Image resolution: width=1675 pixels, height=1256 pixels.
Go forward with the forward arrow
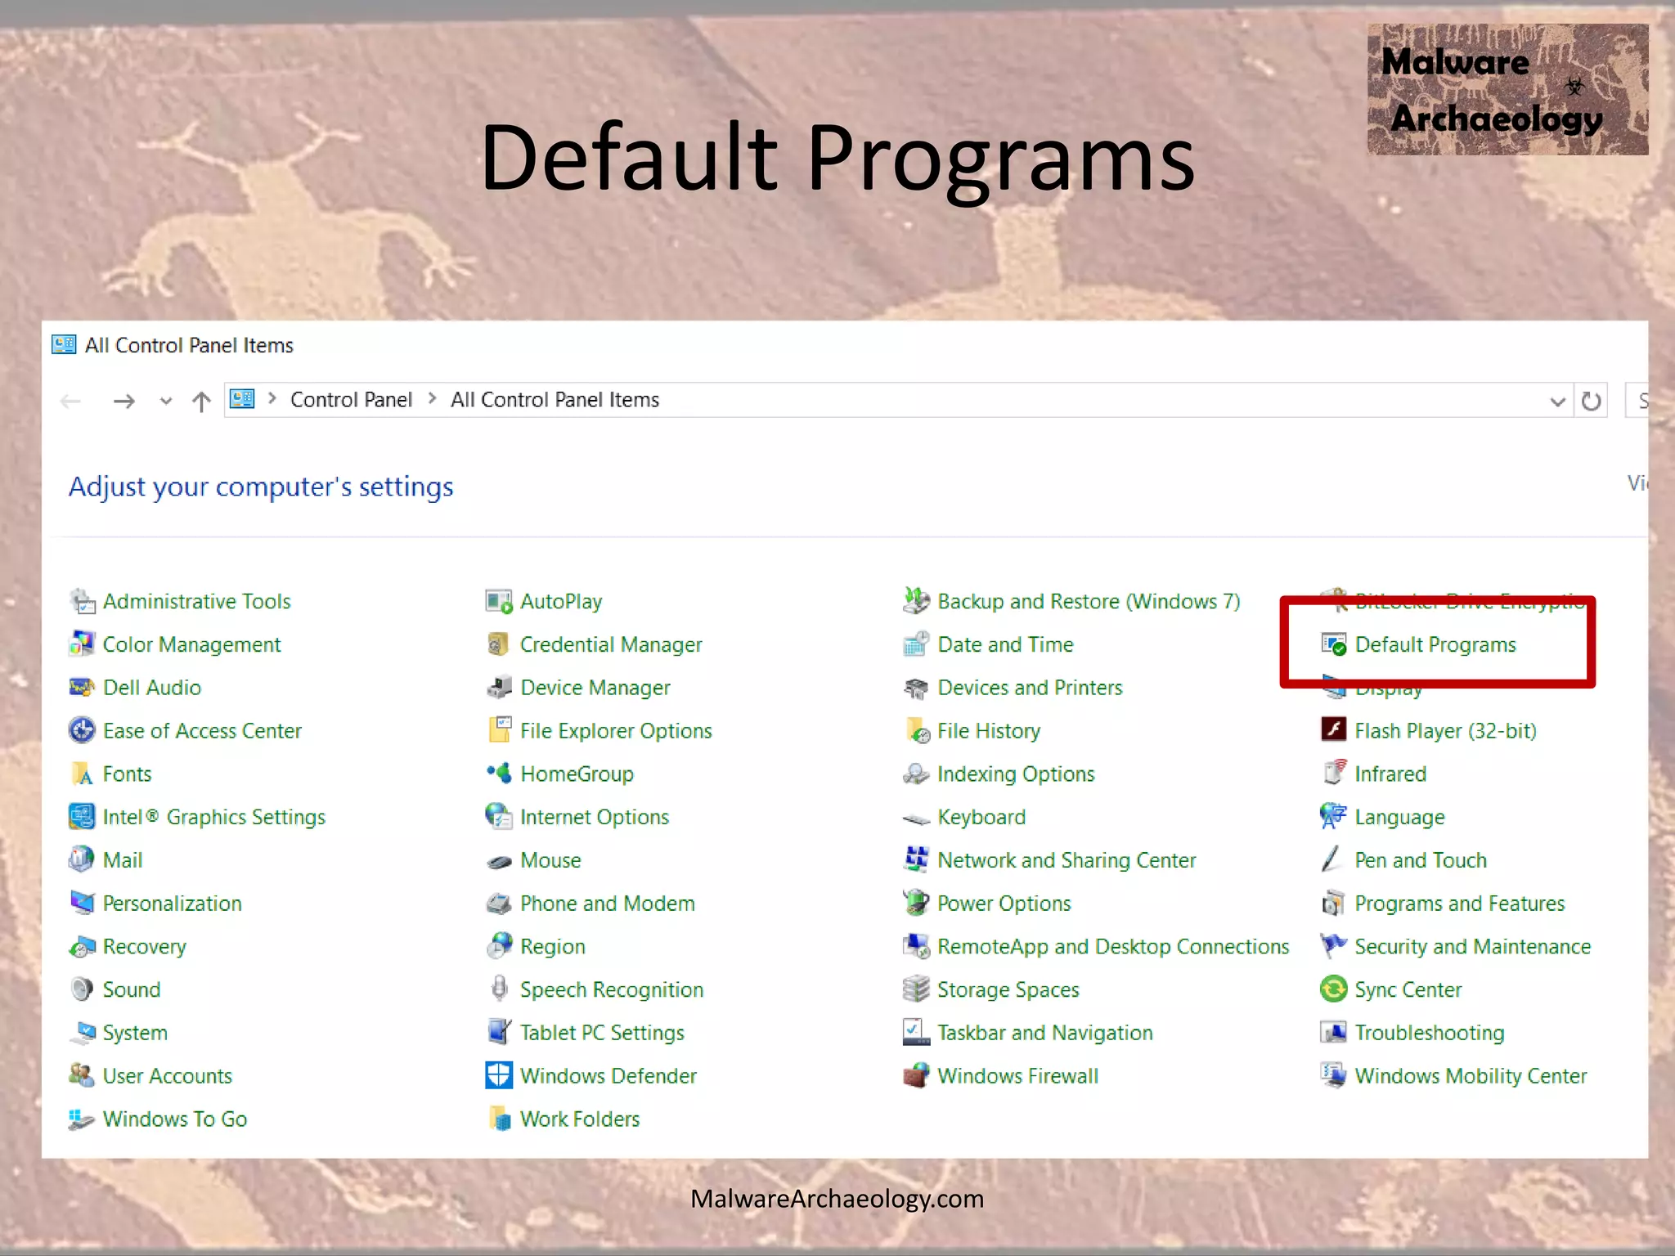point(124,401)
